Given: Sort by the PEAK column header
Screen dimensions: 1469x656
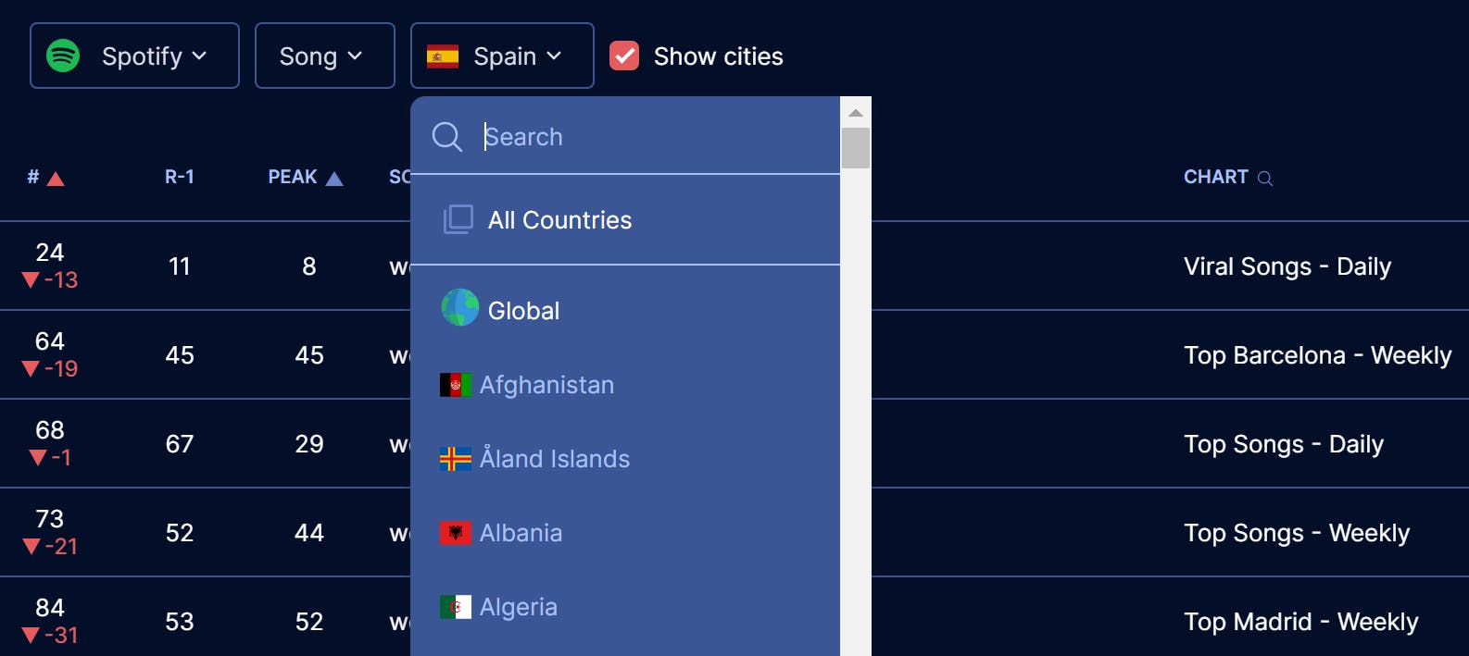Looking at the screenshot, I should tap(293, 177).
